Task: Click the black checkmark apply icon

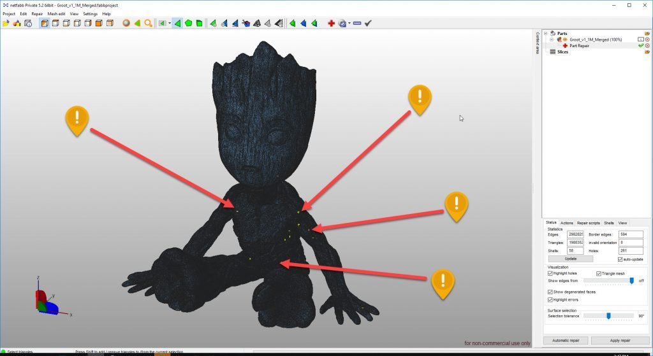Action: (368, 23)
